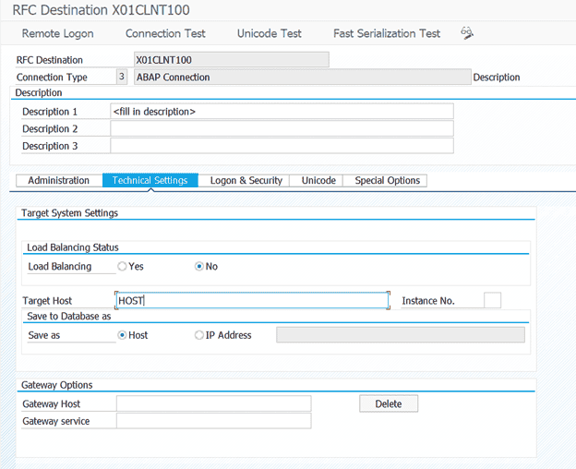576x469 pixels.
Task: Click the Instance No. field
Action: [492, 300]
